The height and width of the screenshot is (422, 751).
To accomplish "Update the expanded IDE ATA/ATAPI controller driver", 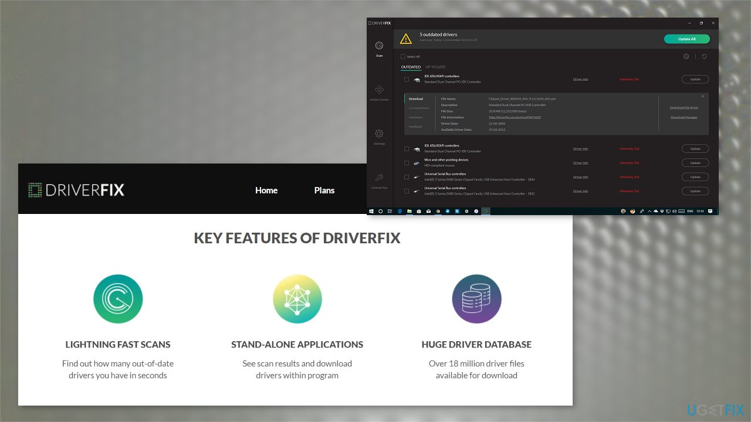I will 695,79.
